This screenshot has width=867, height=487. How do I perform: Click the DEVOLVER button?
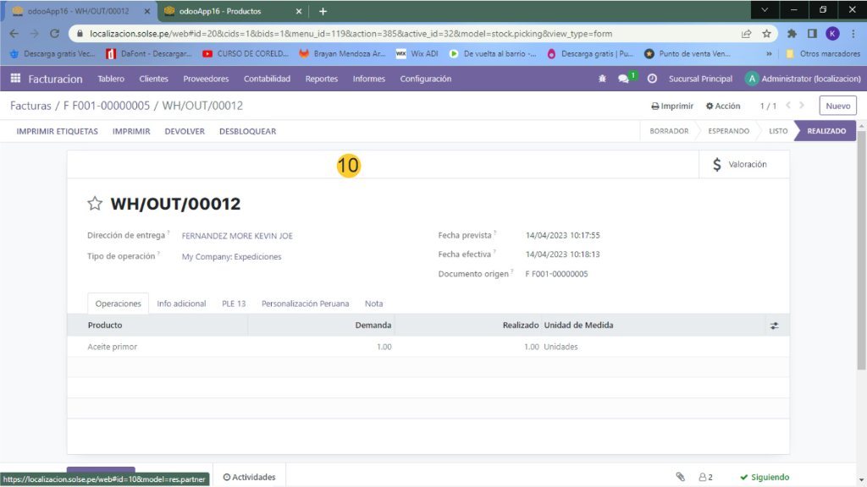tap(185, 131)
